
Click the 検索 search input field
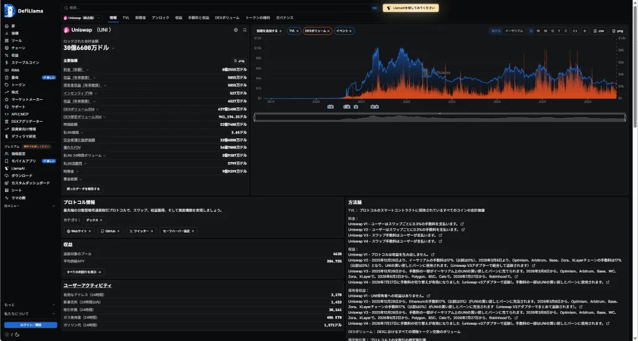click(x=220, y=7)
